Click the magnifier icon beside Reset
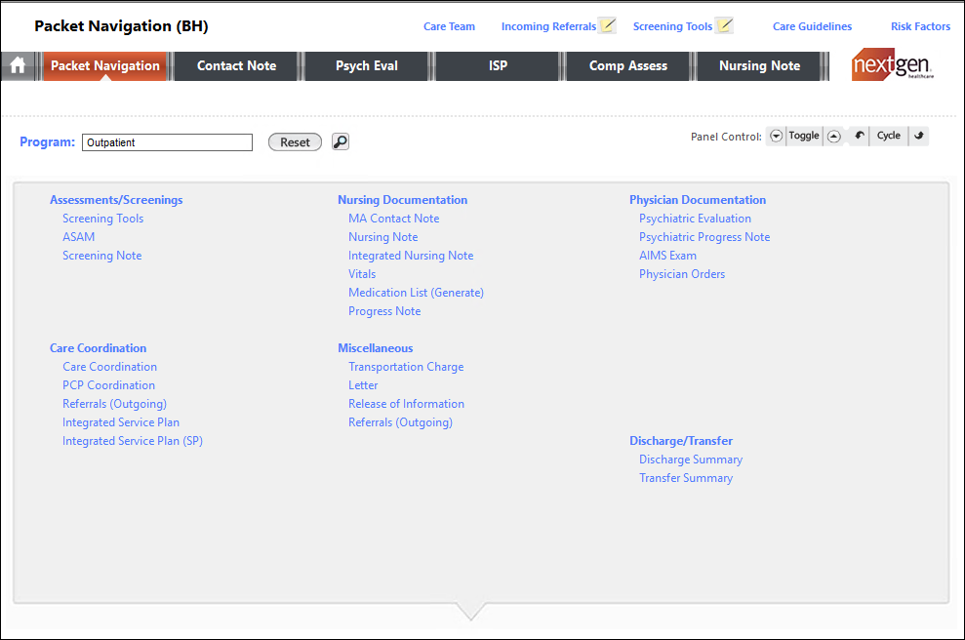This screenshot has width=965, height=640. pyautogui.click(x=340, y=142)
